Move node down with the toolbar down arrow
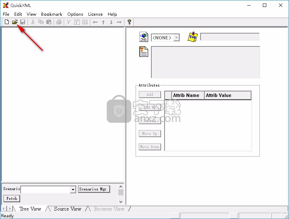289x219 pixels. point(111,22)
